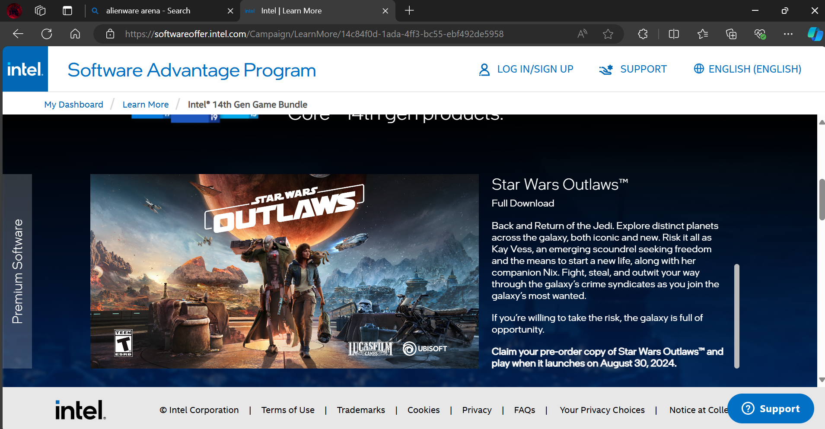Open the Copilot sidebar

815,34
